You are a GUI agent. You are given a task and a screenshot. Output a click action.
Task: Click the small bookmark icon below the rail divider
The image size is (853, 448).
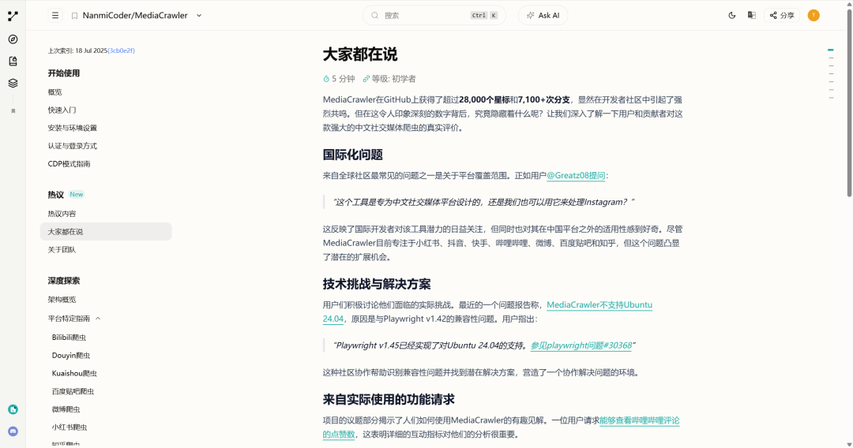(x=13, y=110)
